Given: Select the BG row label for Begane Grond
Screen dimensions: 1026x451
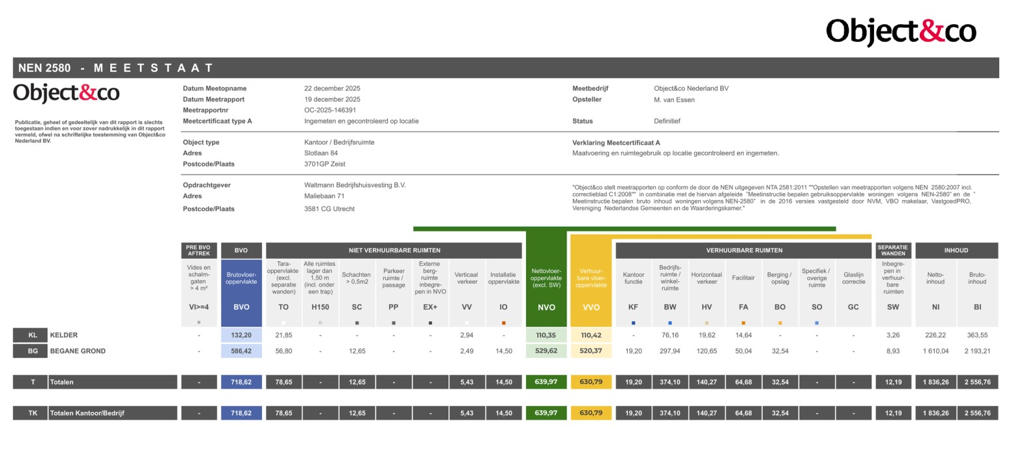Looking at the screenshot, I should pos(33,351).
